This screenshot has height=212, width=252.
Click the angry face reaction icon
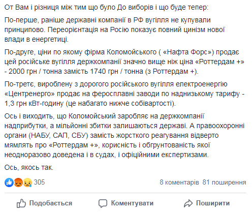click(x=18, y=183)
